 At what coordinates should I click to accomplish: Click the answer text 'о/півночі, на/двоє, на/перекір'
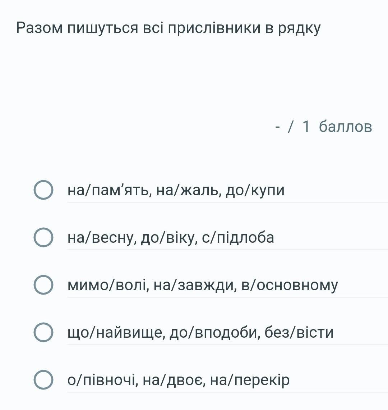coord(178,379)
